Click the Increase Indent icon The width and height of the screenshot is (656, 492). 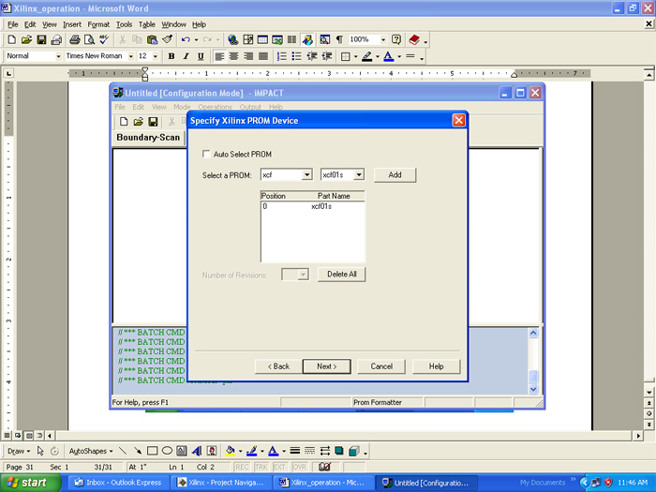click(x=327, y=56)
